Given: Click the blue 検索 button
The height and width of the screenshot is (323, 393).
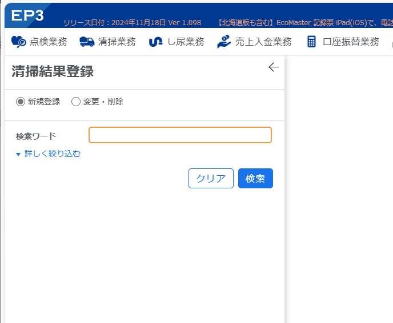Looking at the screenshot, I should [255, 178].
